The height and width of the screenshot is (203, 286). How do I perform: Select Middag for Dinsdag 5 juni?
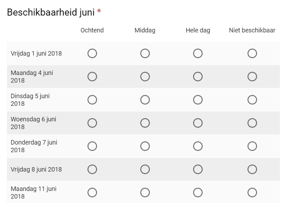coord(145,100)
